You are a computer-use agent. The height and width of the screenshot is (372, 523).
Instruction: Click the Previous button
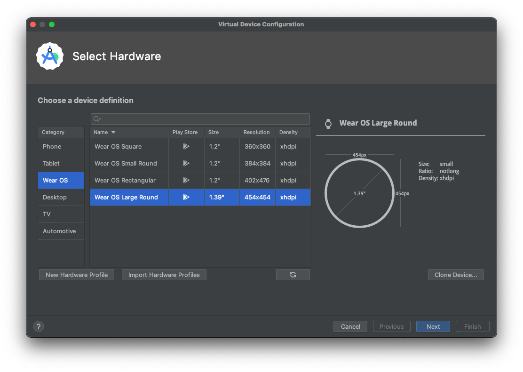point(392,326)
